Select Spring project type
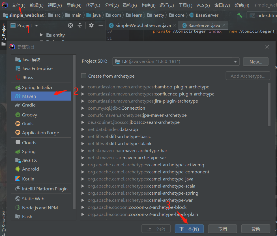Viewport: 277px width, 236px height. 41,152
